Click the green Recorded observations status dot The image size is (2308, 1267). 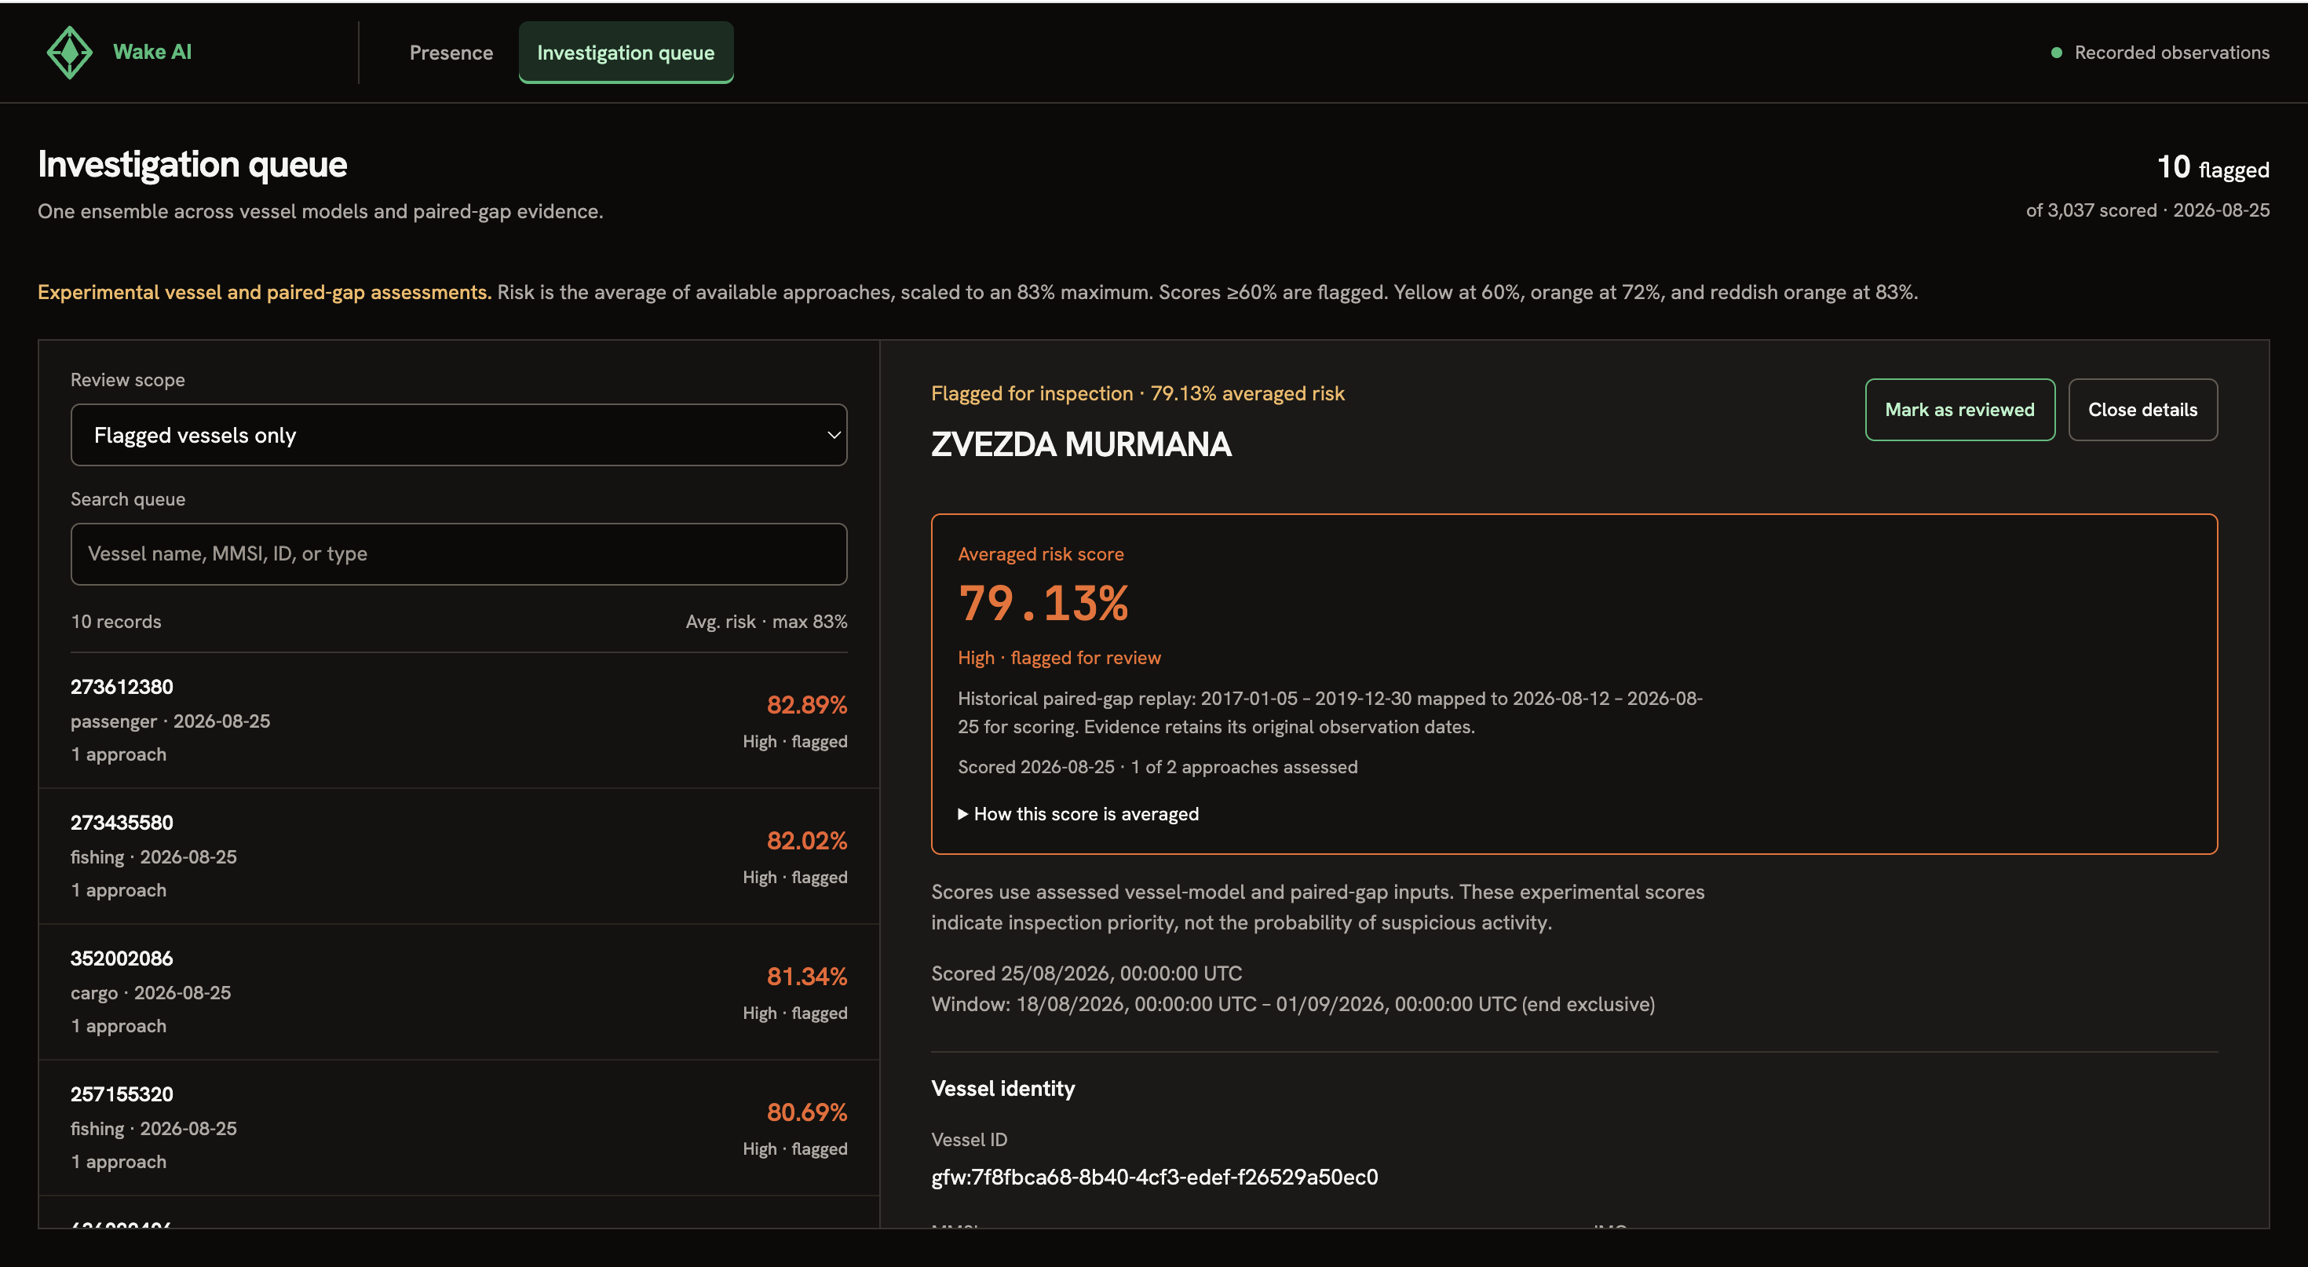[x=2056, y=53]
